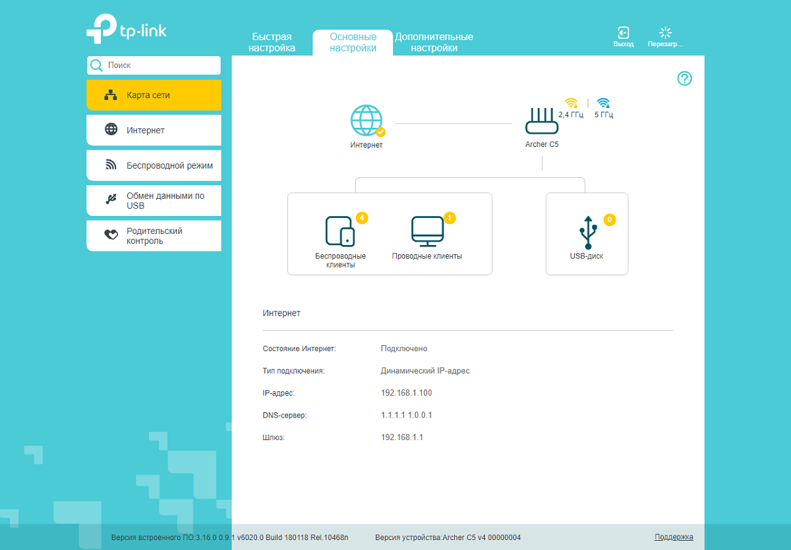
Task: Click Состояние Интернет label
Action: 299,348
